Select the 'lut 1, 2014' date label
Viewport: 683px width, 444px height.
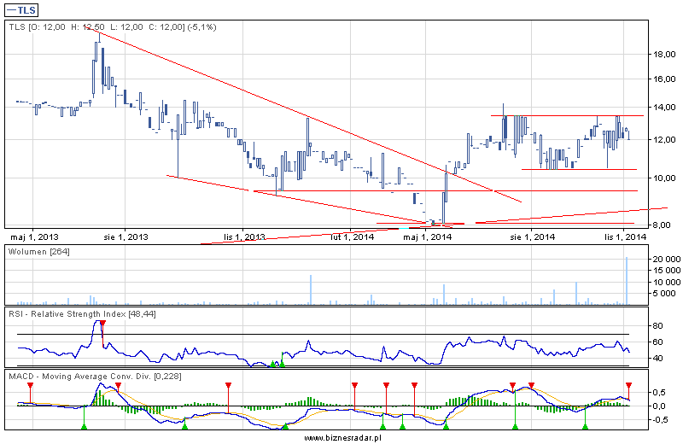click(352, 237)
